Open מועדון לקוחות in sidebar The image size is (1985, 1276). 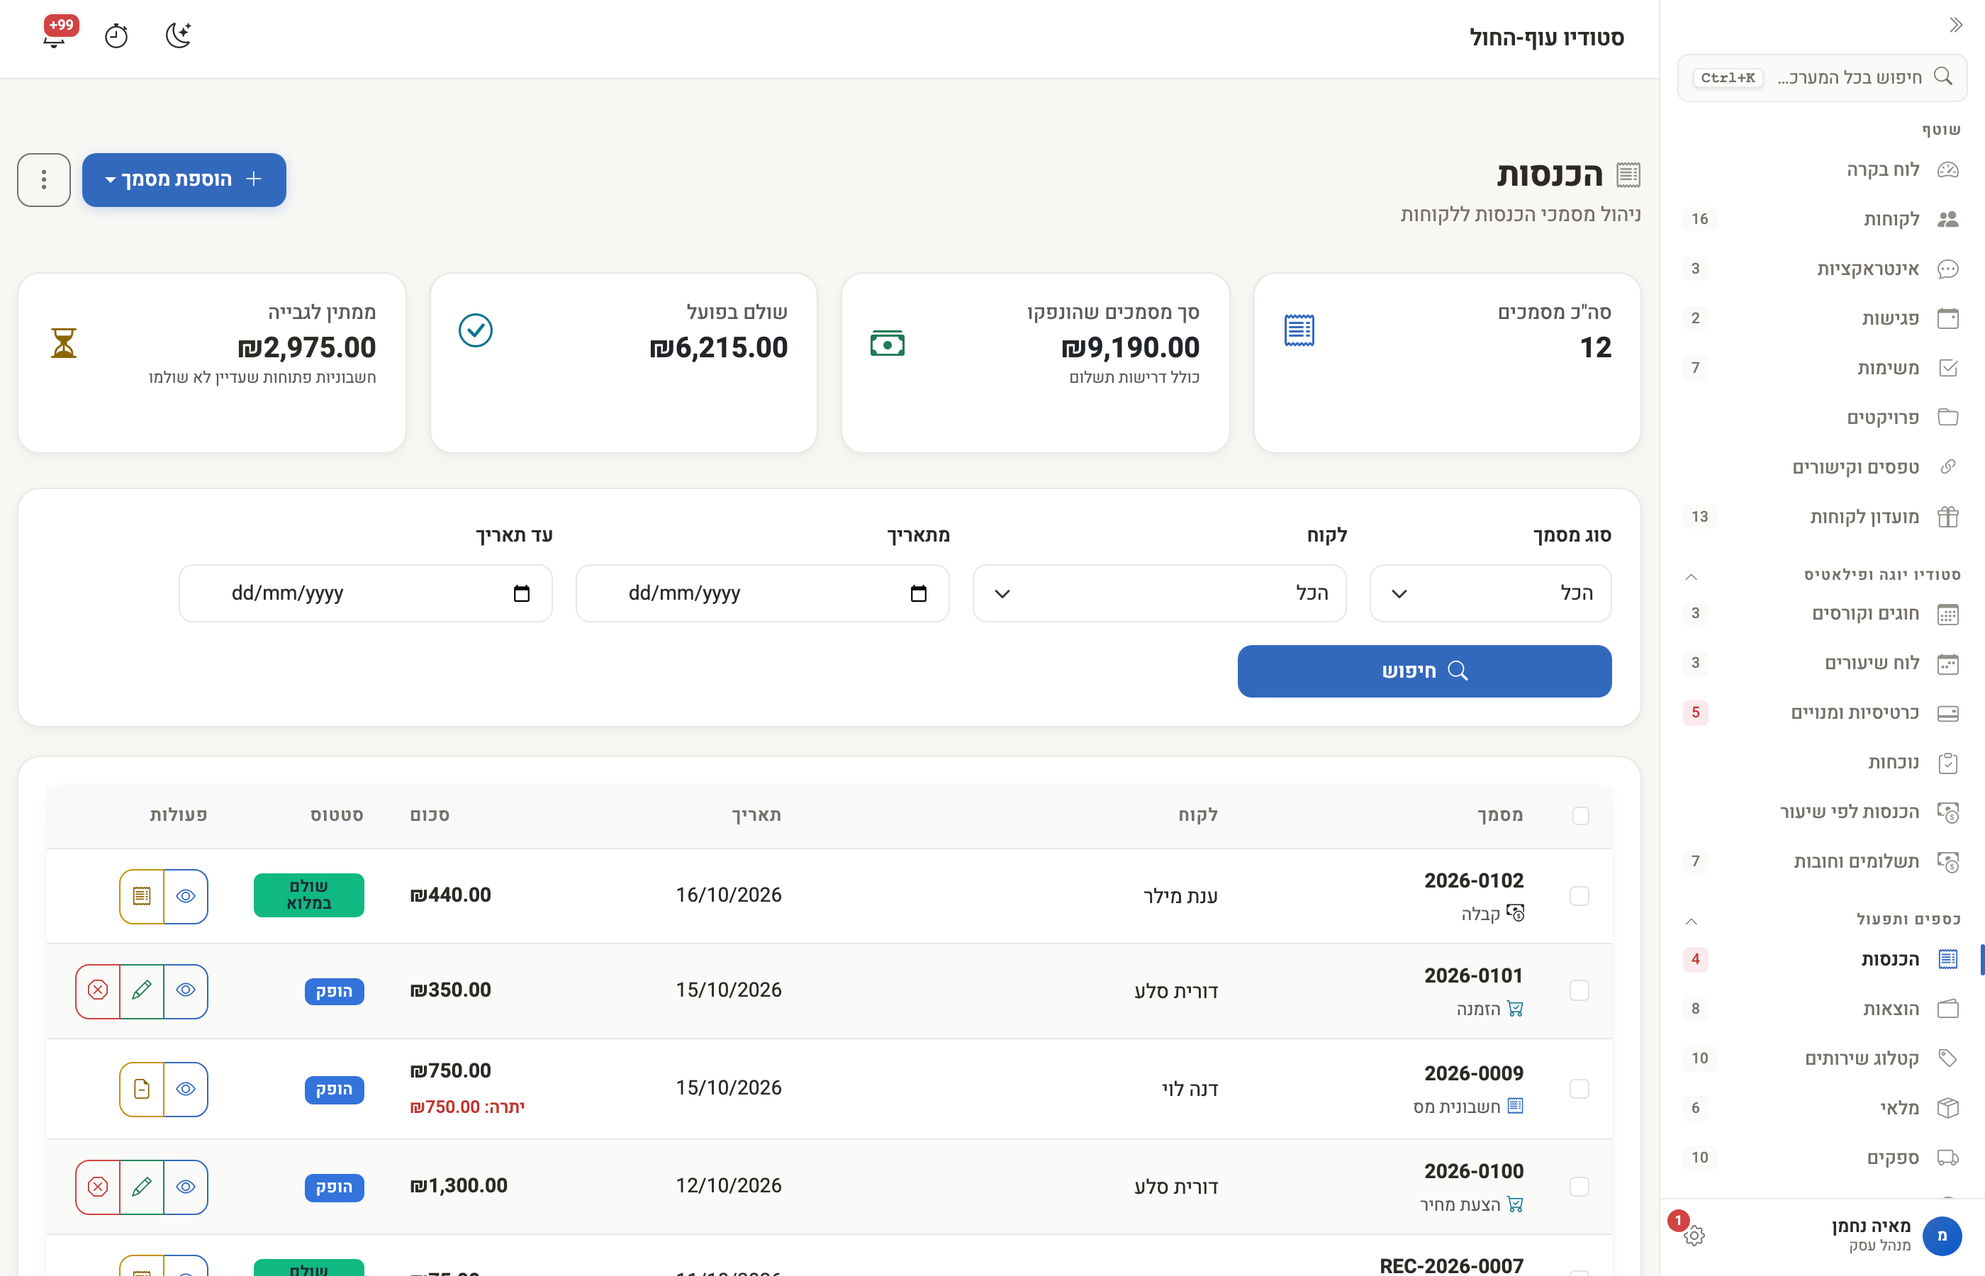tap(1822, 517)
